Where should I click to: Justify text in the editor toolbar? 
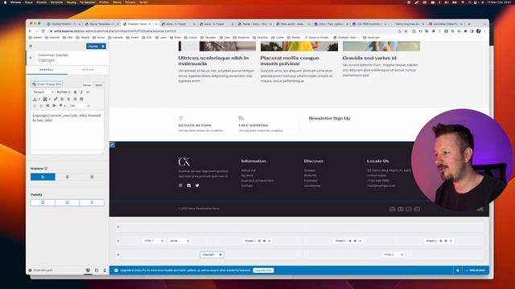pos(81,99)
